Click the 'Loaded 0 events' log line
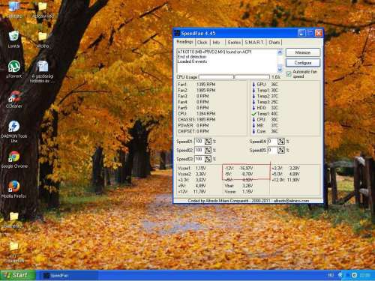Screen dimensions: 375x281 (x=192, y=61)
